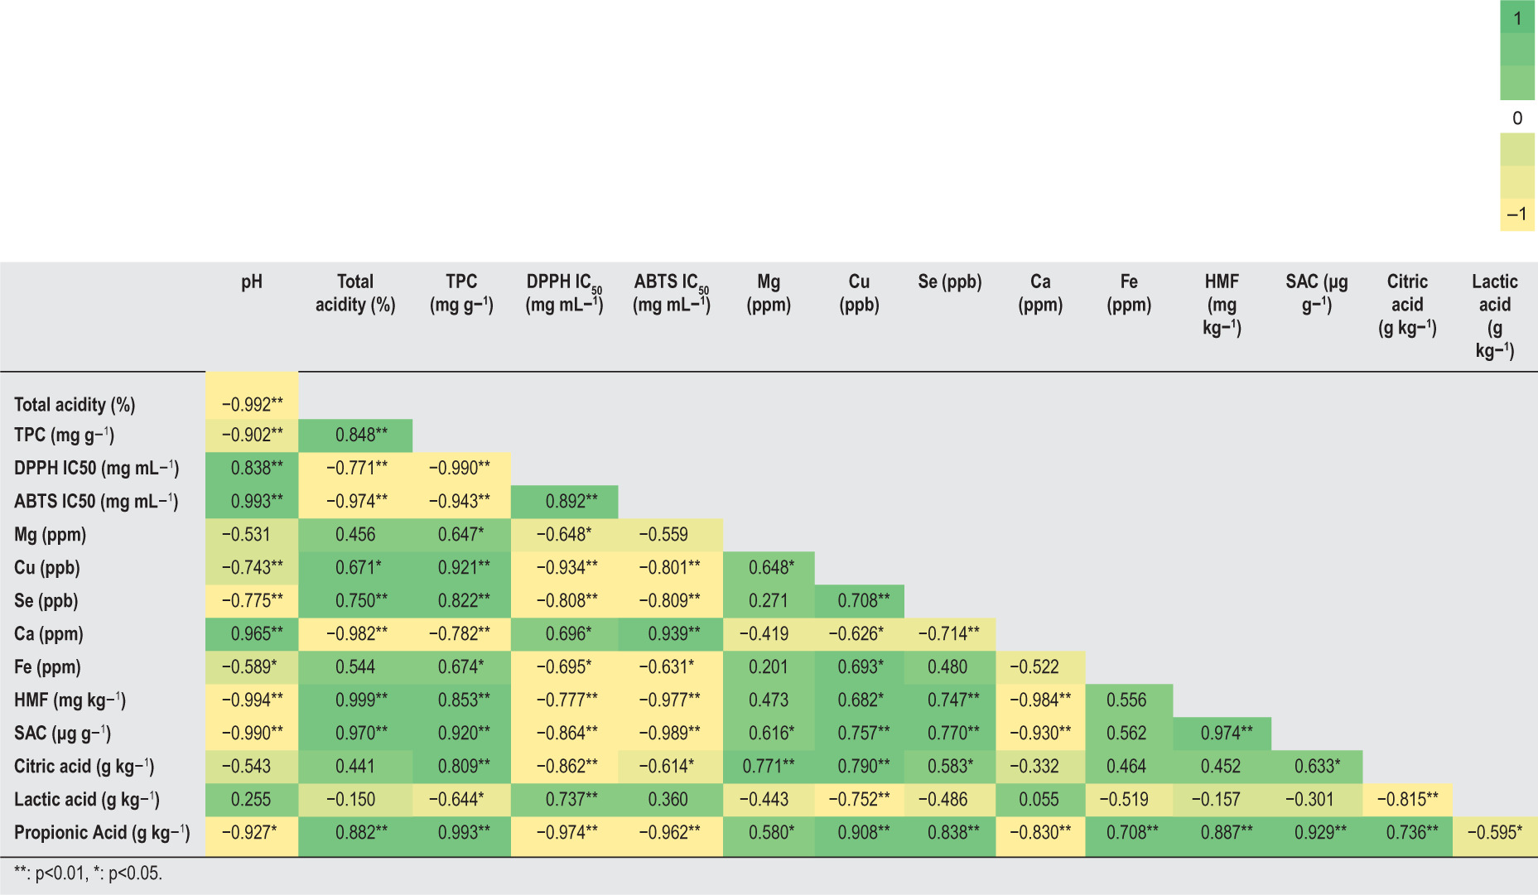1538x895 pixels.
Task: Click the p-value footnote below the table
Action: coord(89,873)
